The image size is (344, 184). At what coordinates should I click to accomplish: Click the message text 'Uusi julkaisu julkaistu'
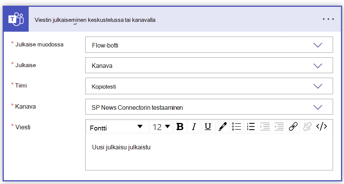(121, 147)
